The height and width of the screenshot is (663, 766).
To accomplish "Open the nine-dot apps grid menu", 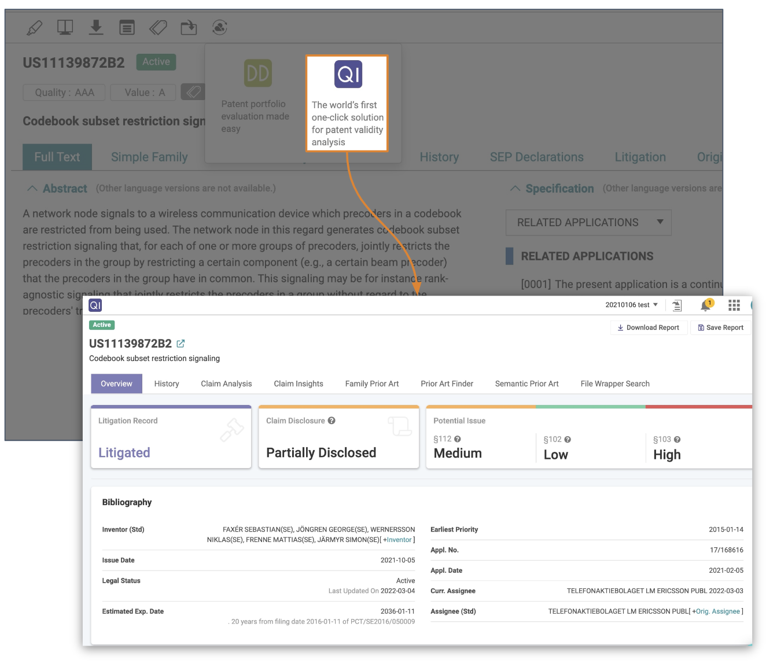I will click(x=734, y=305).
